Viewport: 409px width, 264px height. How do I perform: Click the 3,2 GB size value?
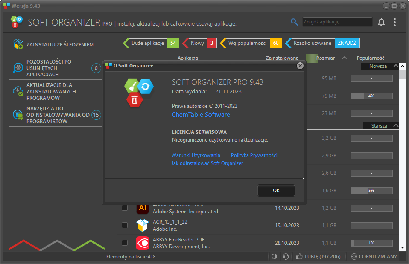pos(329,138)
